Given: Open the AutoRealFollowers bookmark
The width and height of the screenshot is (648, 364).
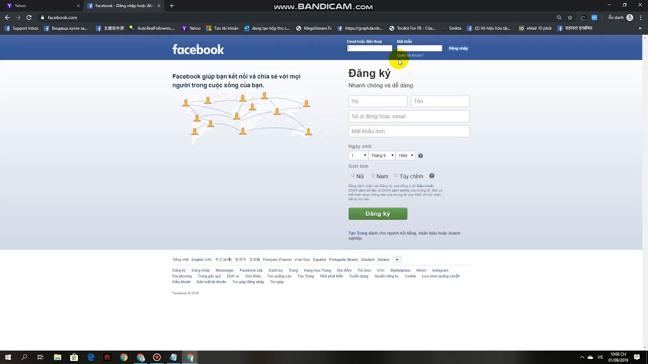Looking at the screenshot, I should tap(152, 28).
